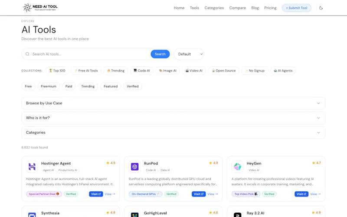Screen dimensions: 347x217
Task: Expand the Categories filter section
Action: coord(173,132)
